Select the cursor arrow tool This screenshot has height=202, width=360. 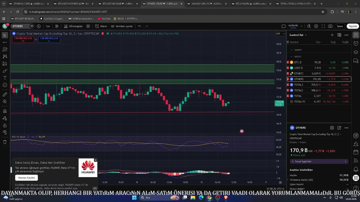click(5, 35)
